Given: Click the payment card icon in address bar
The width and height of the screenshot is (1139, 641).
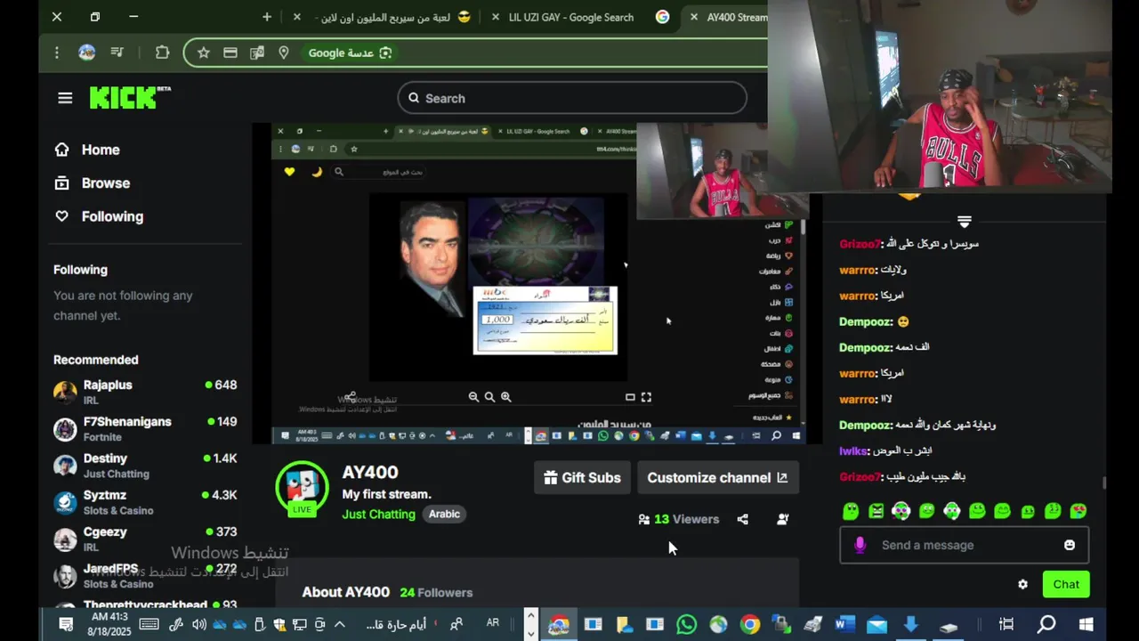Looking at the screenshot, I should 230,53.
